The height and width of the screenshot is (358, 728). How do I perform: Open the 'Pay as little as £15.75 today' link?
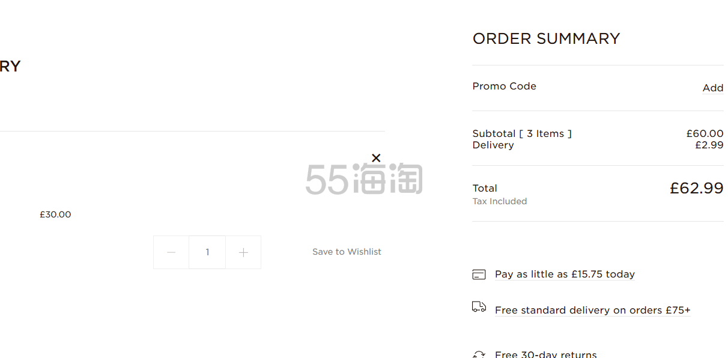point(565,274)
